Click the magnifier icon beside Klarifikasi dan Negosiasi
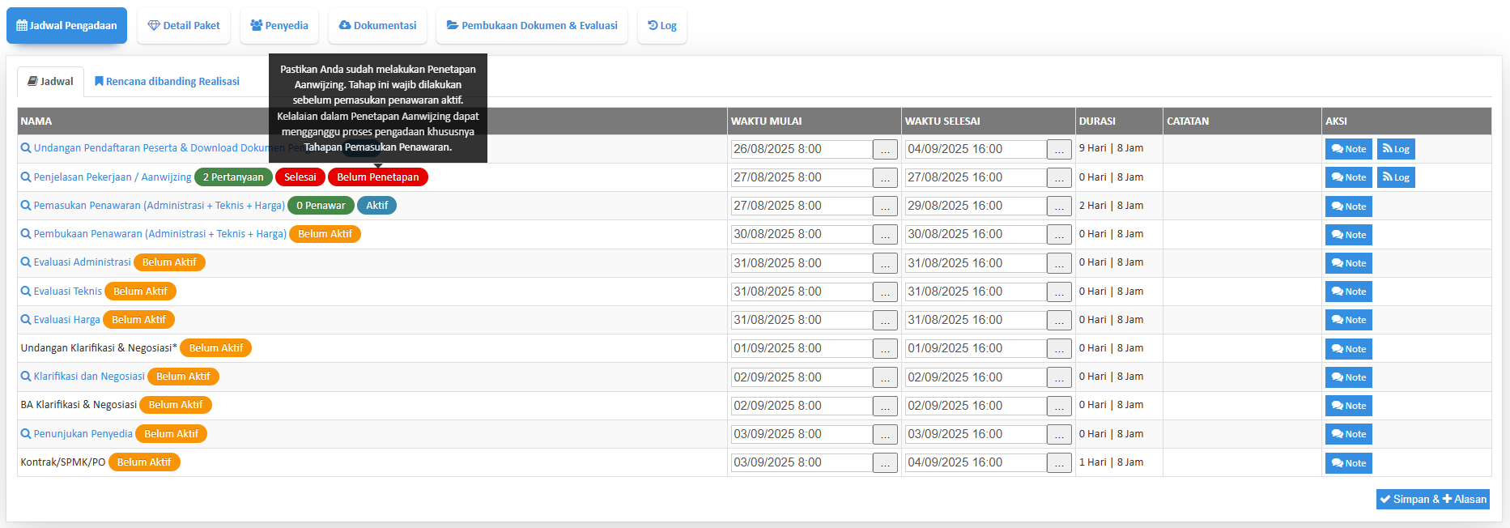Screen dimensions: 1510x528 click(26, 377)
